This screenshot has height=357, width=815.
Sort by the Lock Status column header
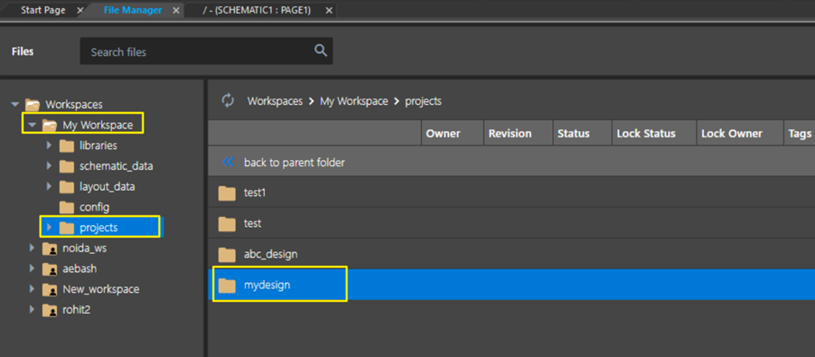tap(646, 134)
